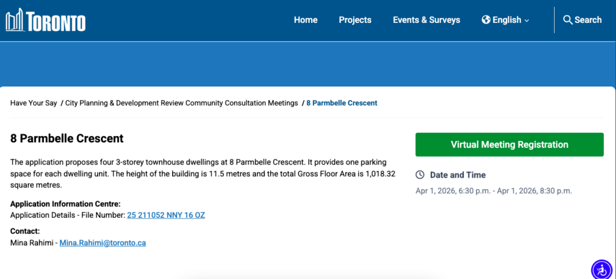Open Events & Surveys in the navigation

click(x=426, y=20)
